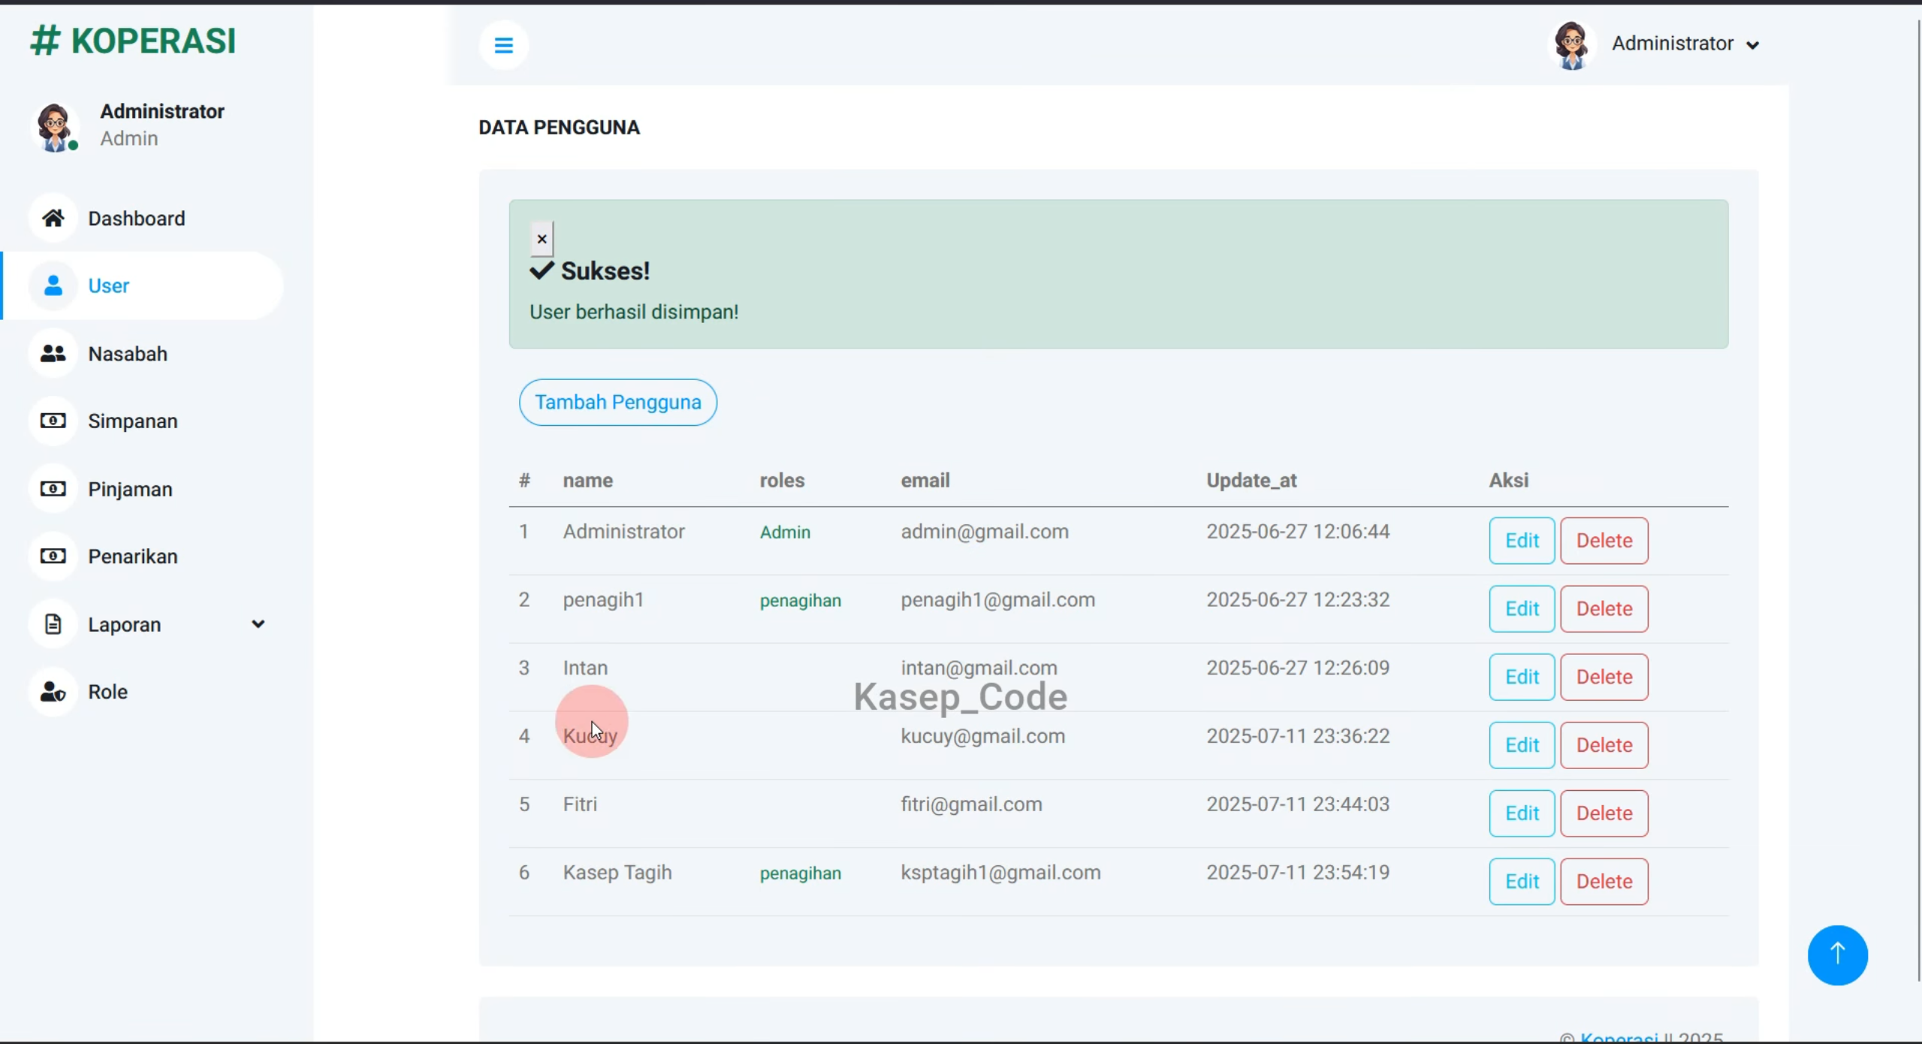
Task: Open the Dashboard home icon
Action: pos(53,219)
